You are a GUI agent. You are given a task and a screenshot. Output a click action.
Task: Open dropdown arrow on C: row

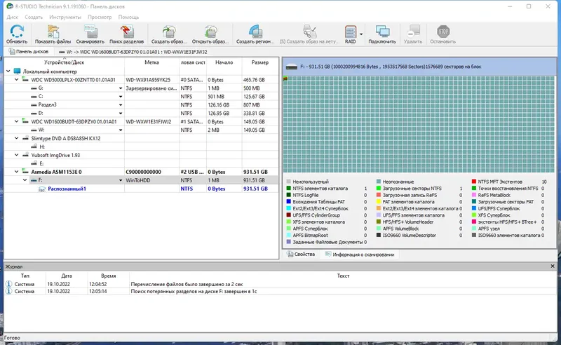pos(121,97)
